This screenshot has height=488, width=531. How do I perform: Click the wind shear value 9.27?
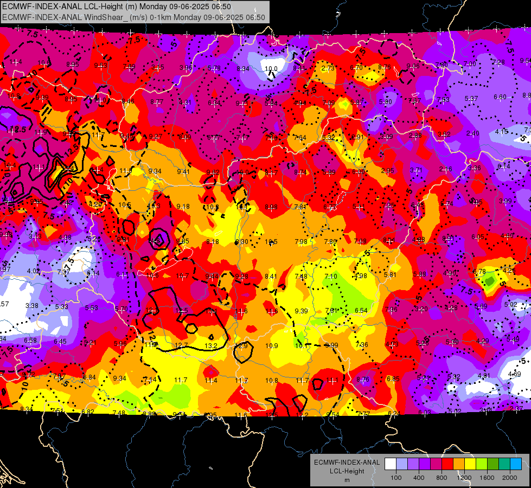pos(156,137)
